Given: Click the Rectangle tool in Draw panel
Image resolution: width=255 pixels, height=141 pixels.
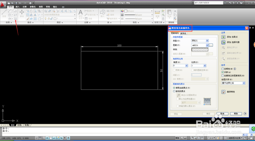Looking at the screenshot, I should click(x=16, y=15).
